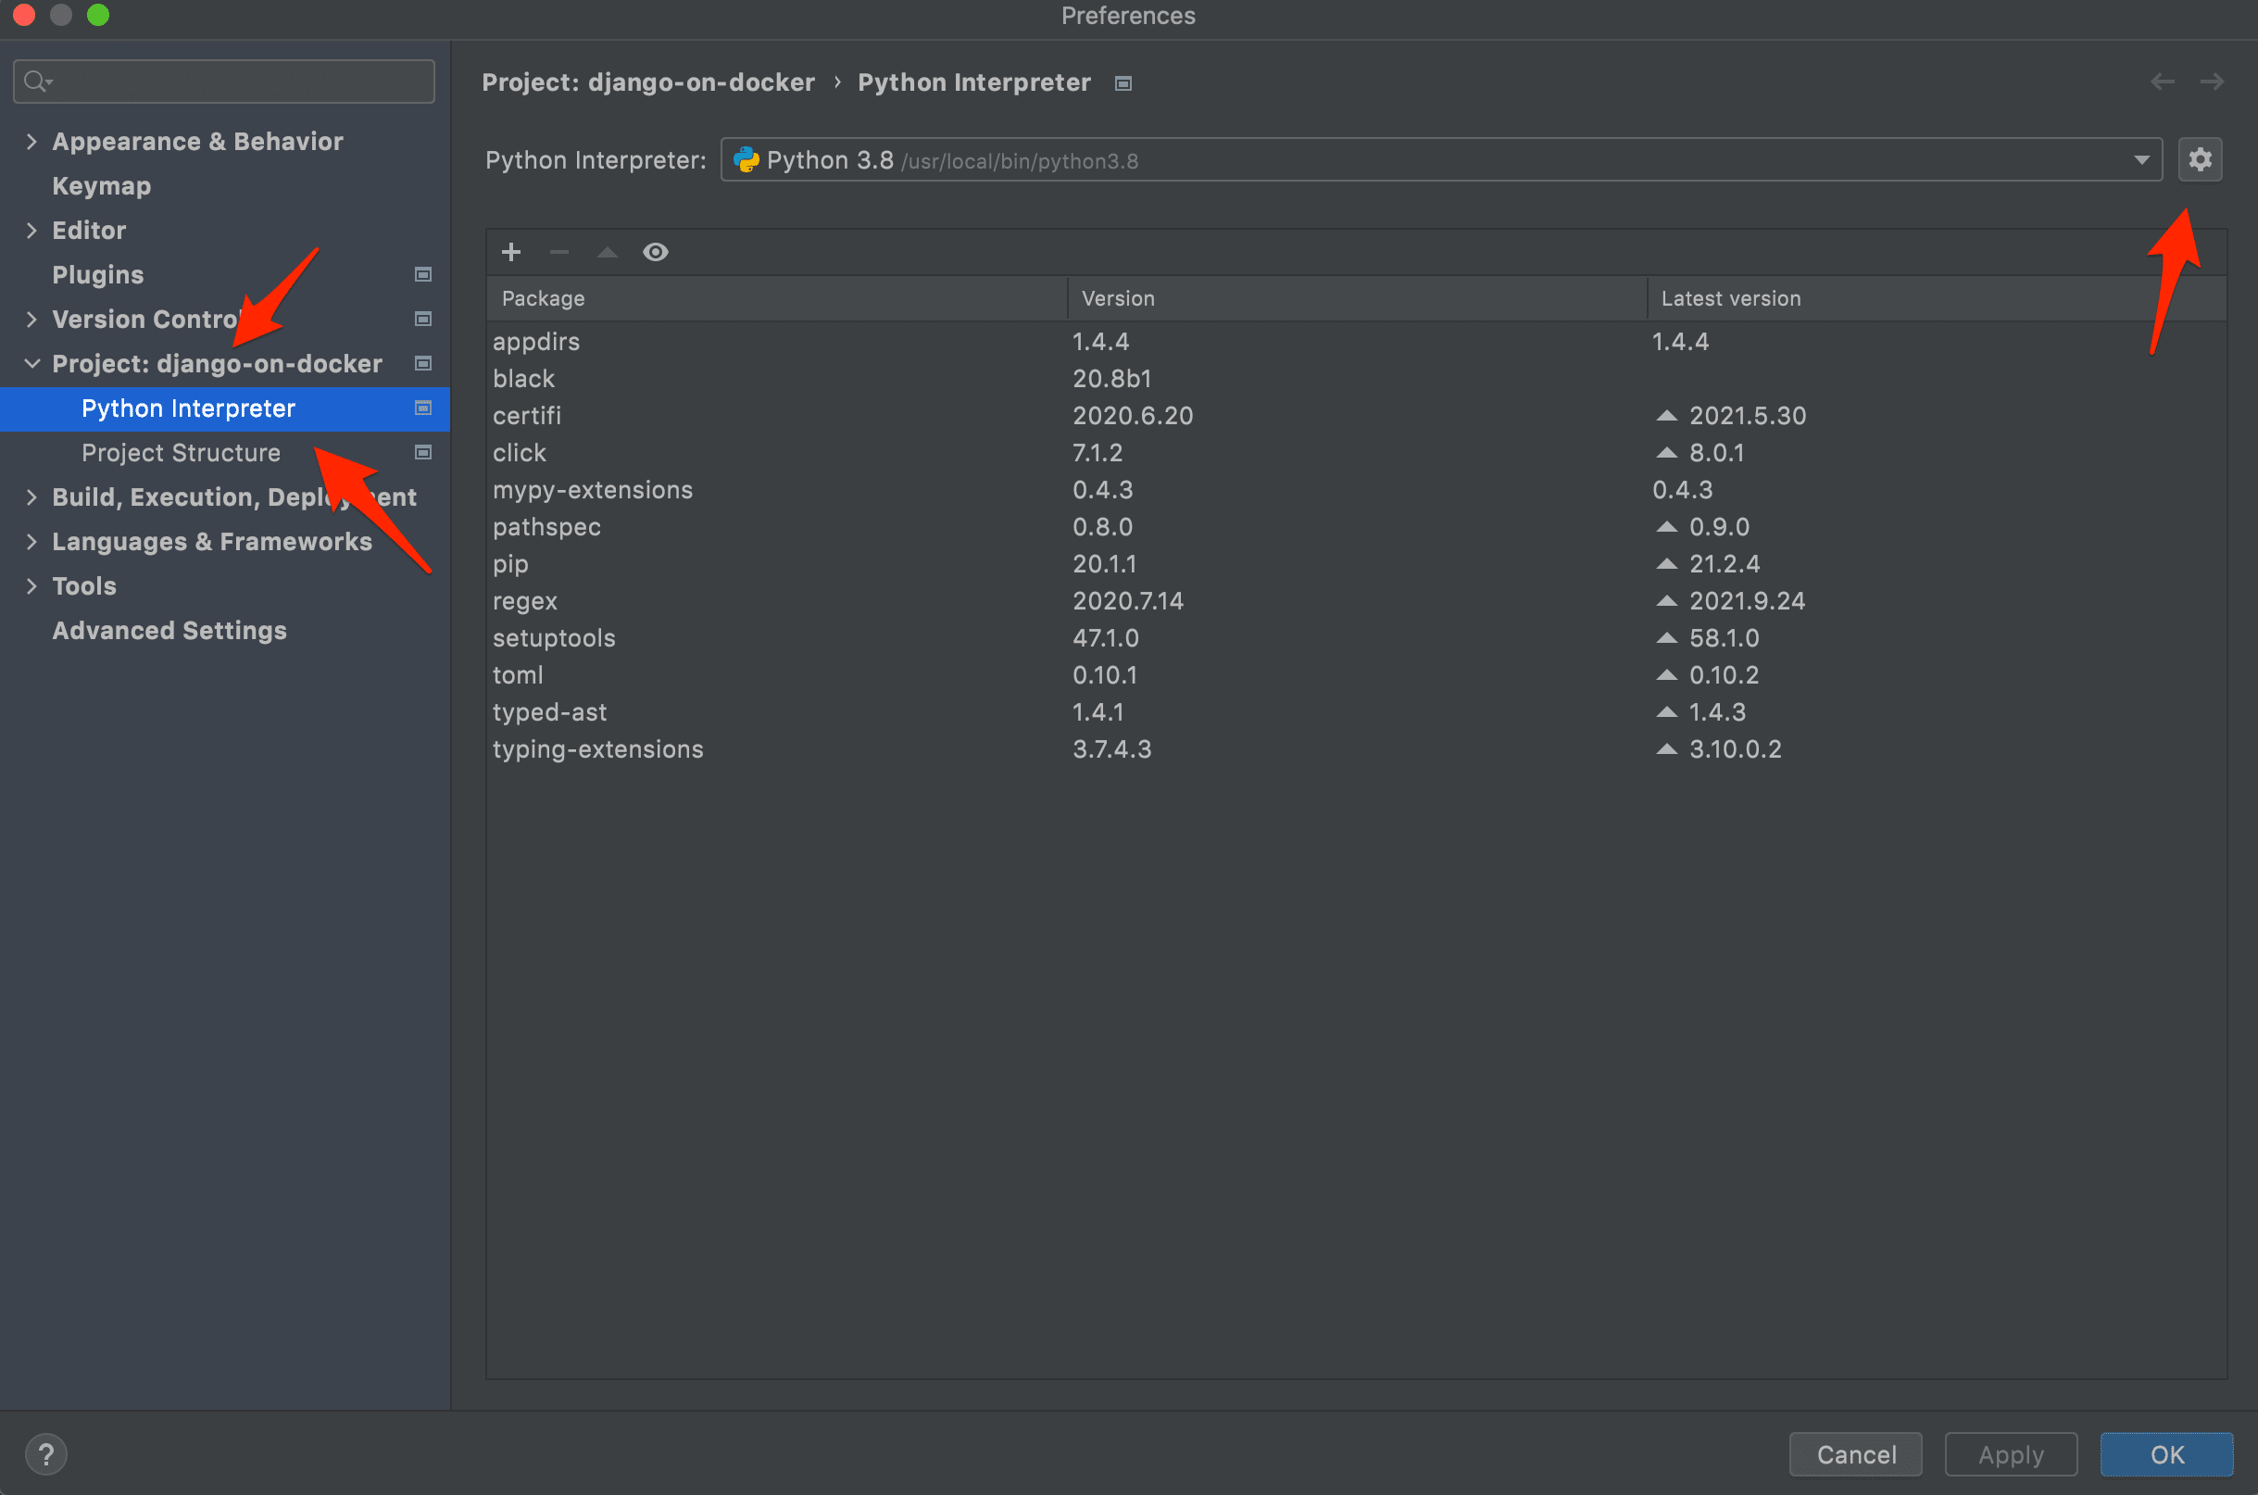
Task: Install a new package with the plus icon
Action: point(511,252)
